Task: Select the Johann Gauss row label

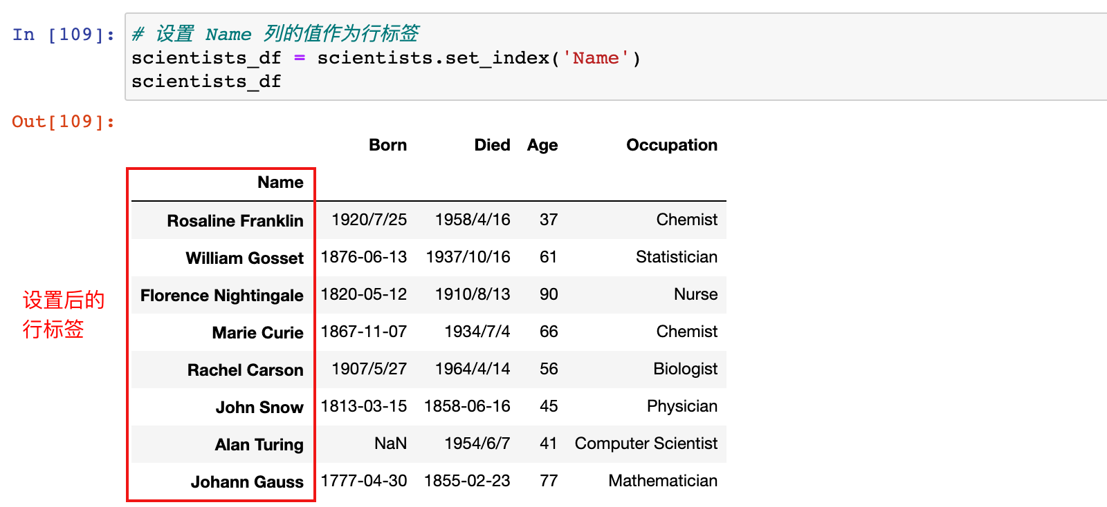Action: [x=247, y=482]
